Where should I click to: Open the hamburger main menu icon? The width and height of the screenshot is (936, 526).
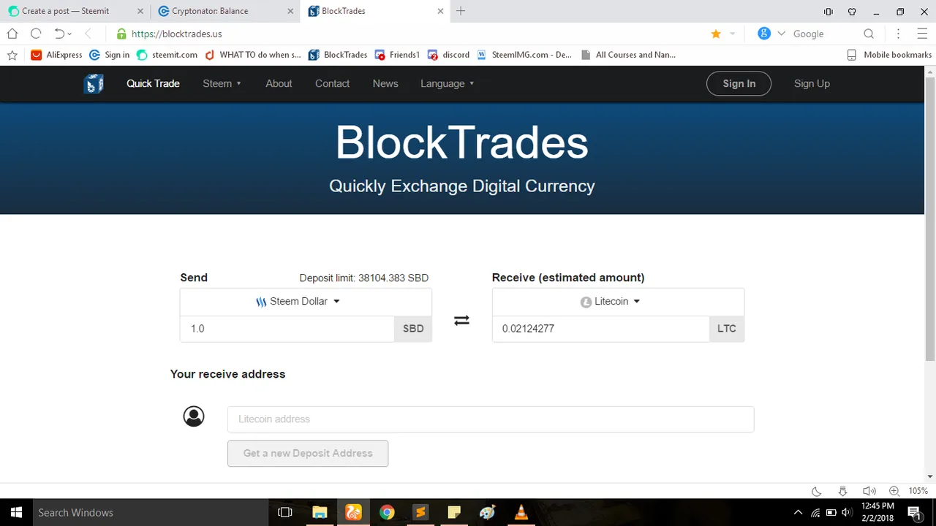click(x=922, y=34)
